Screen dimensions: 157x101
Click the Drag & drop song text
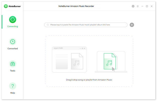89,80
